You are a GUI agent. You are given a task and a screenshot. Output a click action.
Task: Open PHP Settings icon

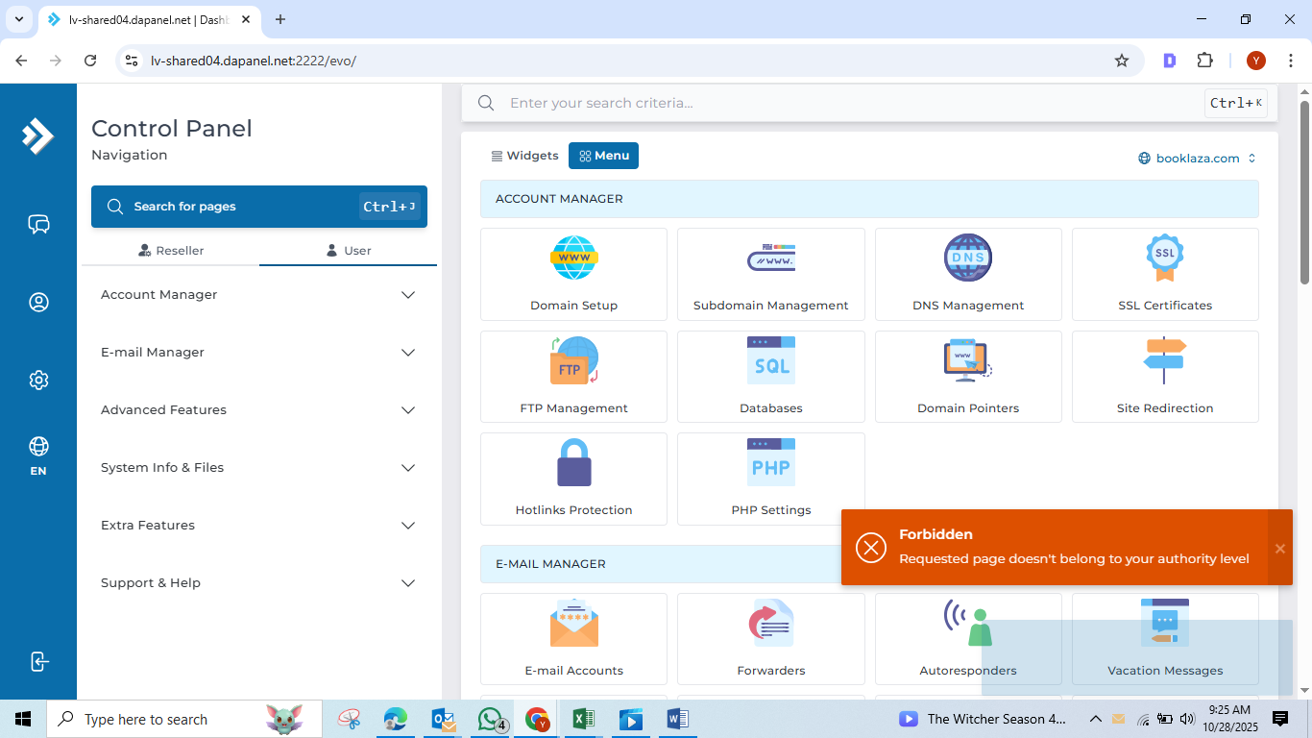(770, 463)
